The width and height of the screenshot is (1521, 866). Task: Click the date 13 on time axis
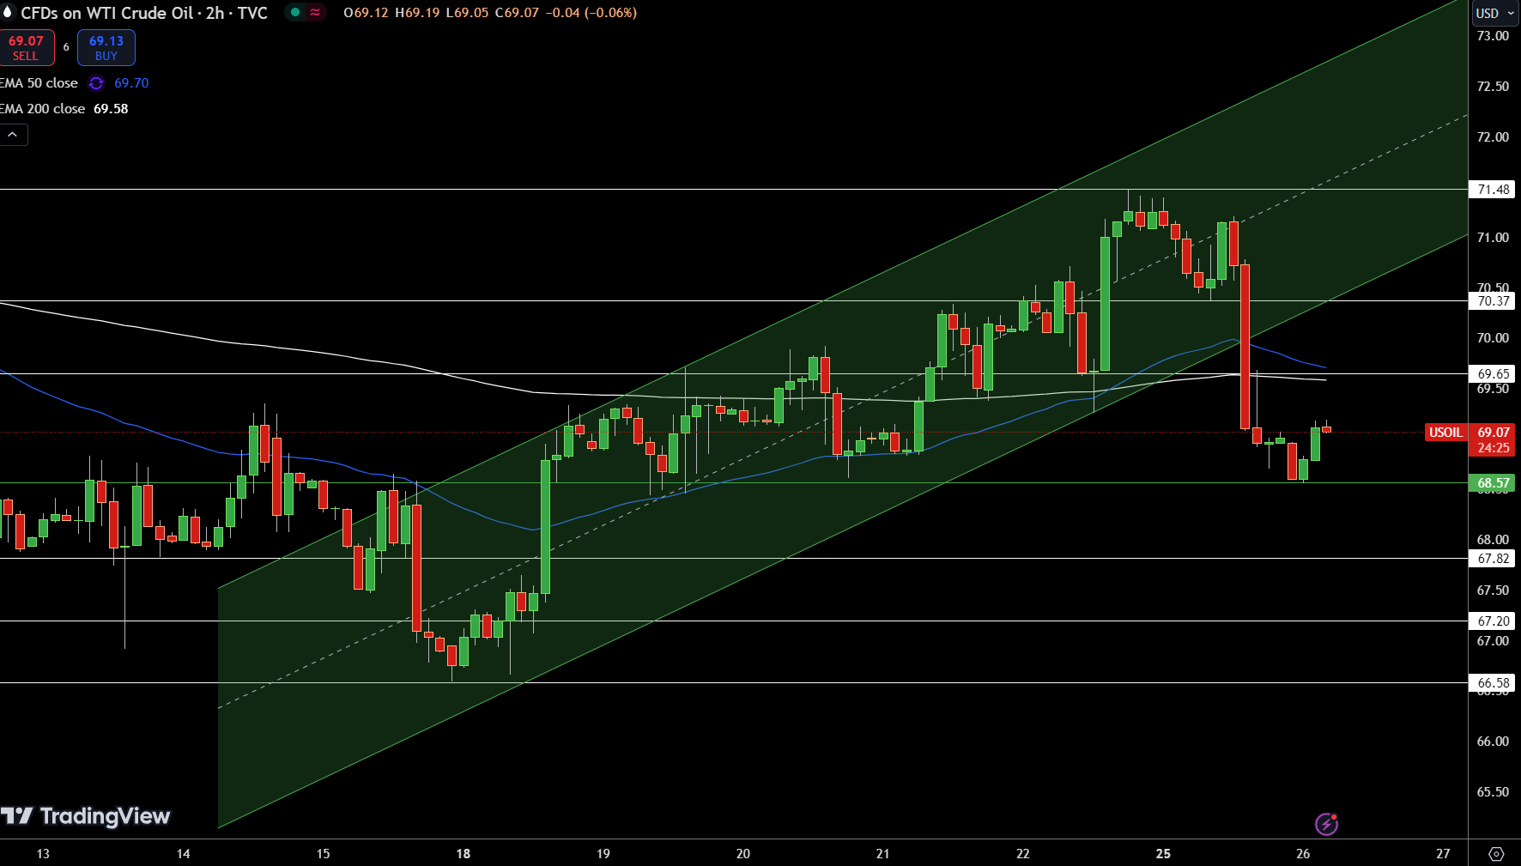(x=43, y=854)
